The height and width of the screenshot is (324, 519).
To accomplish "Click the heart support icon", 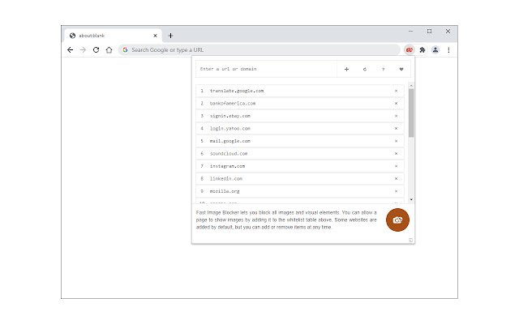I will pyautogui.click(x=401, y=69).
